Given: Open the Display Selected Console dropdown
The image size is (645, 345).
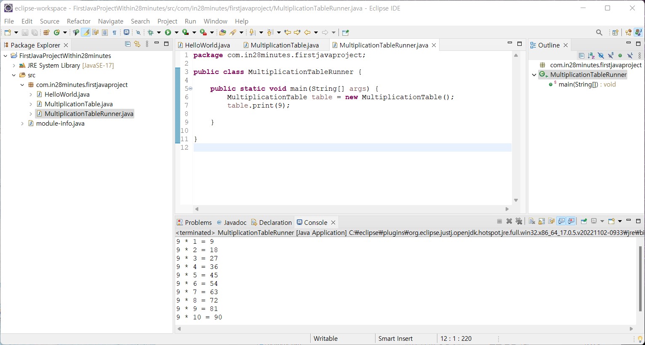Looking at the screenshot, I should click(602, 221).
